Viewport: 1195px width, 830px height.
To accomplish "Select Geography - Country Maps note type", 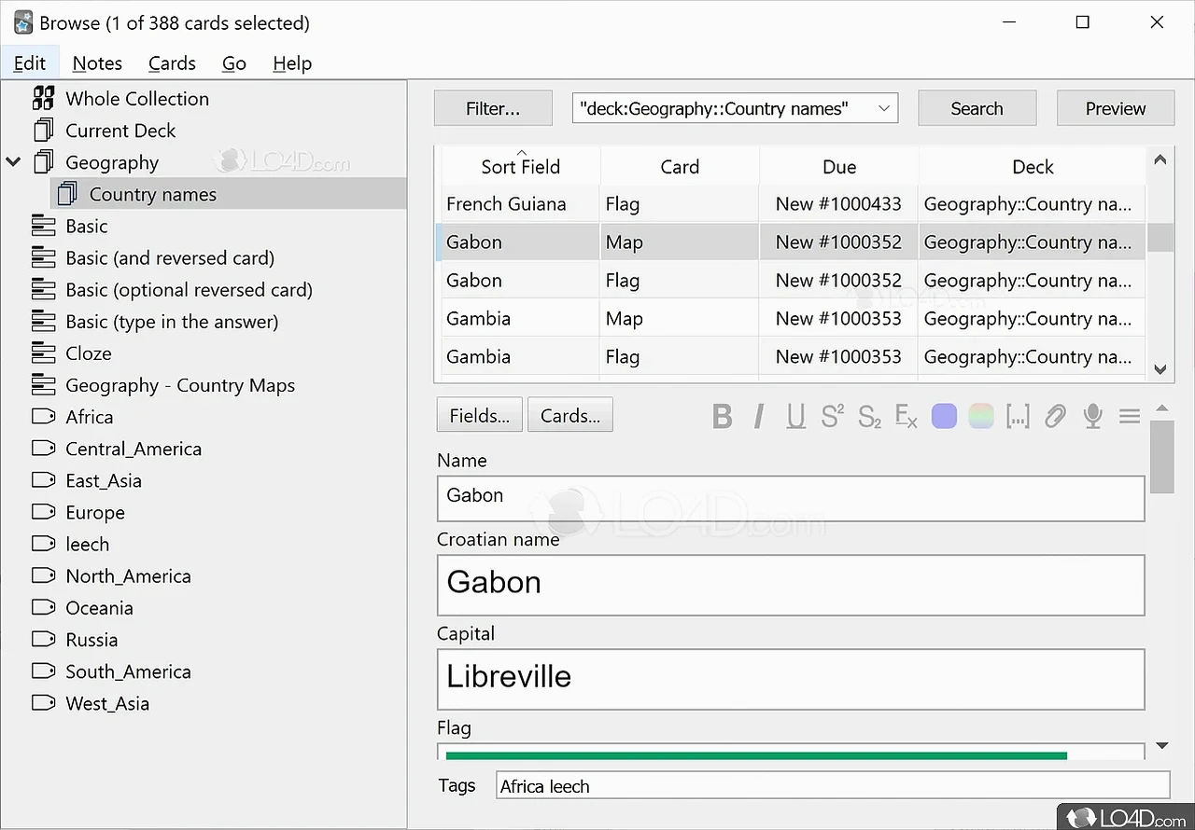I will (180, 385).
